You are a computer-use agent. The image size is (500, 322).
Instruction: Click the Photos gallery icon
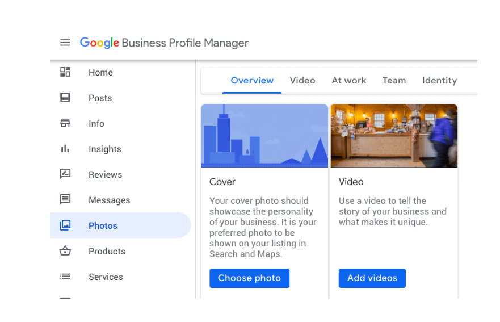65,225
